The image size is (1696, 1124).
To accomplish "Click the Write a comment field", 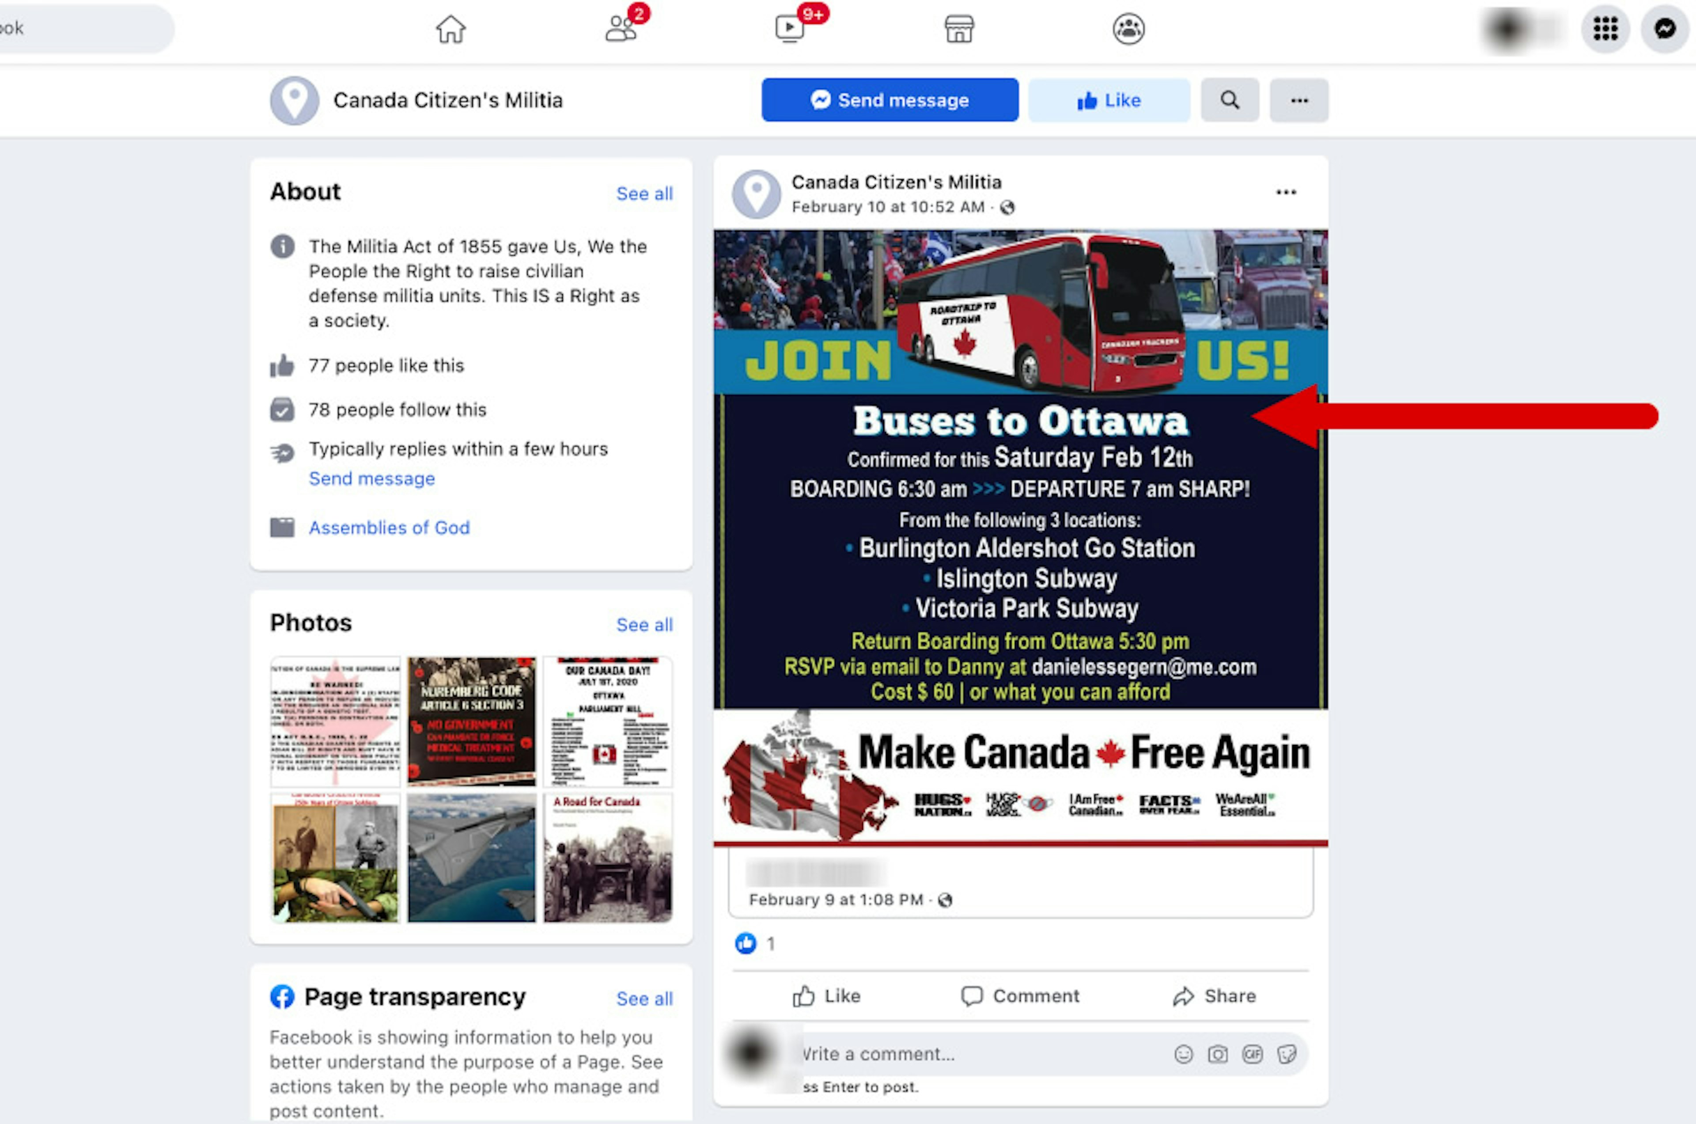I will click(982, 1054).
